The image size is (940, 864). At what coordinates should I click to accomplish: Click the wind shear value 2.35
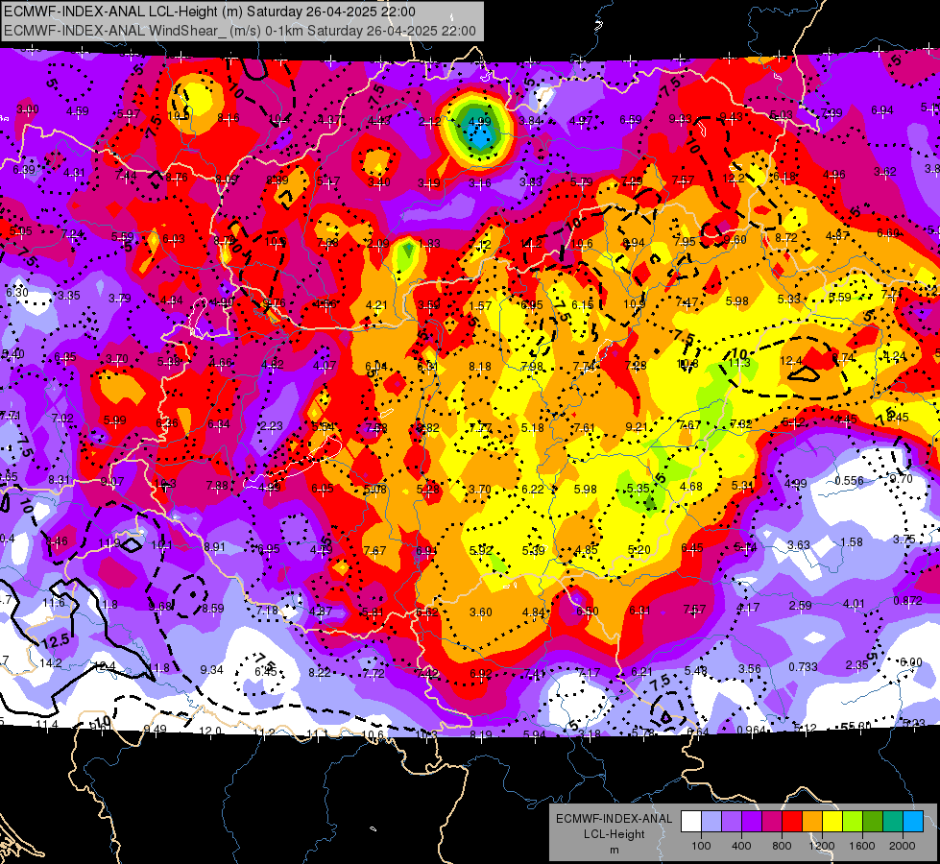coord(856,664)
